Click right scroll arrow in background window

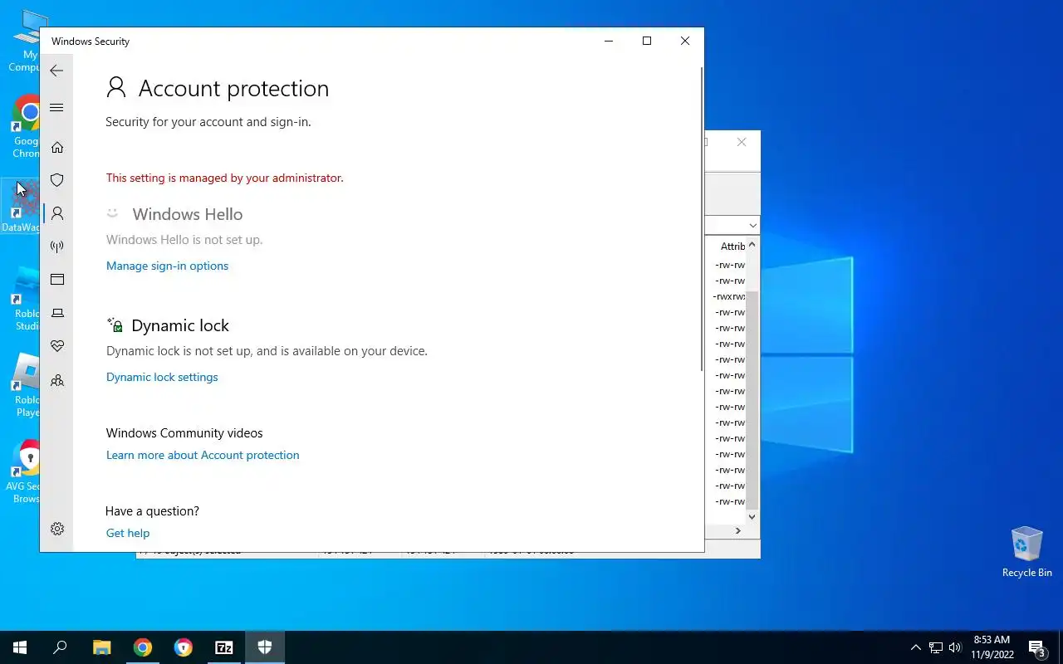click(x=737, y=530)
